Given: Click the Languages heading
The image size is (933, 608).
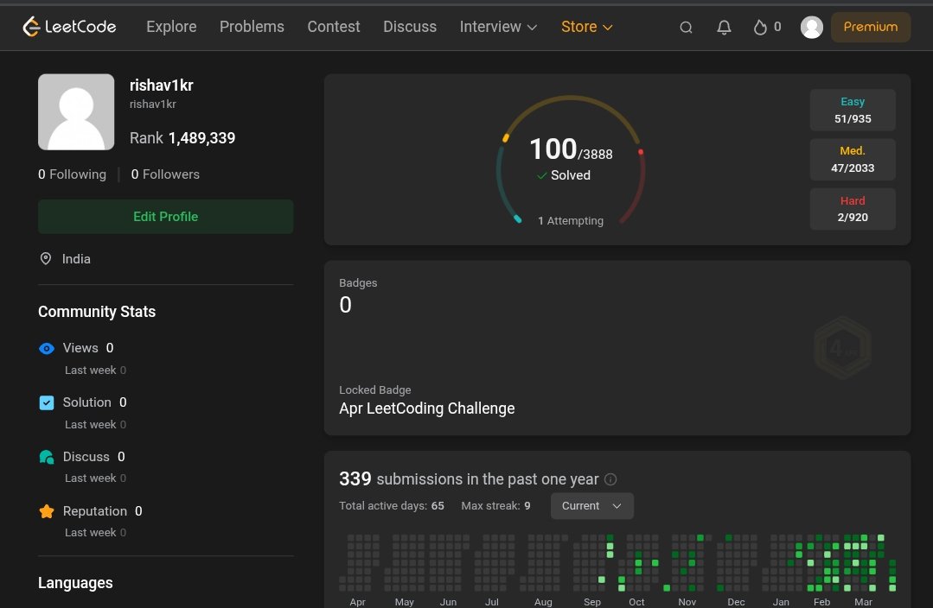Looking at the screenshot, I should 75,582.
